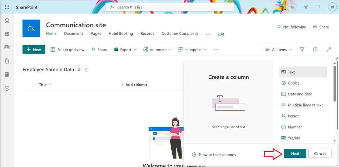The height and width of the screenshot is (167, 339).
Task: Open the All Items view switcher
Action: 279,50
